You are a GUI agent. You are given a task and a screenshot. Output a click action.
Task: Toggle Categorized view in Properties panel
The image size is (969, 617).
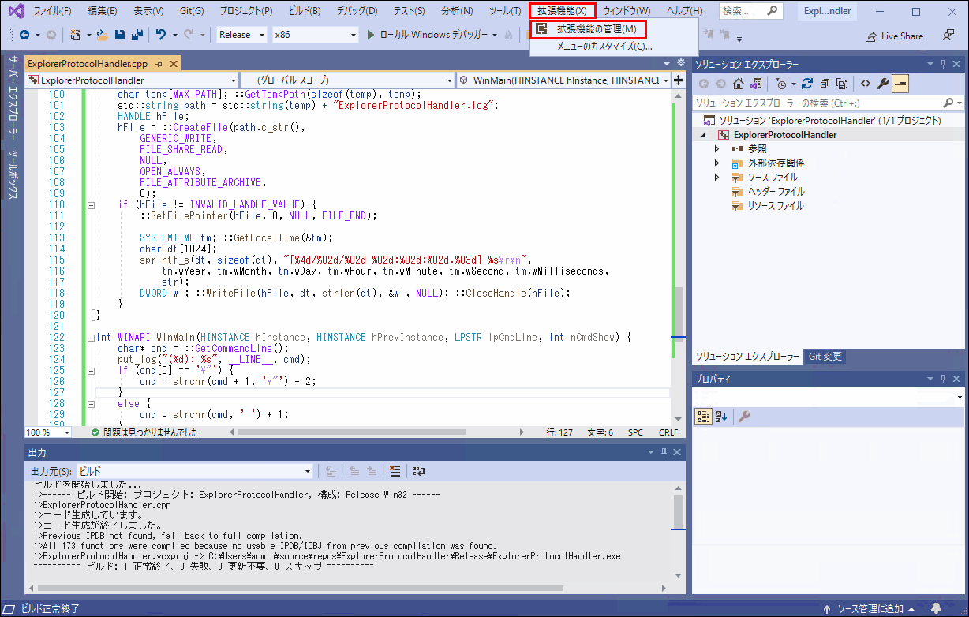[703, 417]
